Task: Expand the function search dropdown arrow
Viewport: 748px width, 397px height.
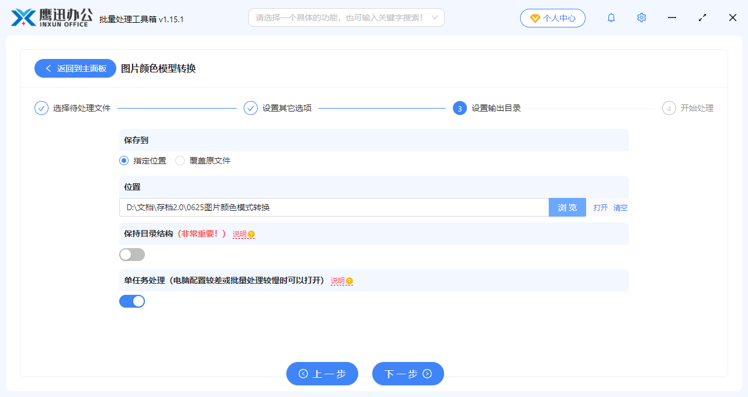Action: (434, 18)
